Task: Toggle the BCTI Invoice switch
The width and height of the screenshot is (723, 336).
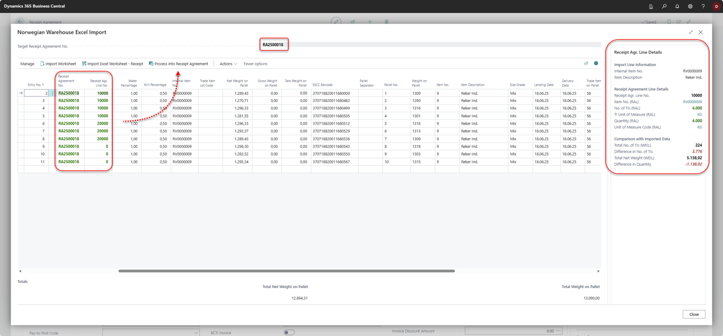Action: coord(289,333)
